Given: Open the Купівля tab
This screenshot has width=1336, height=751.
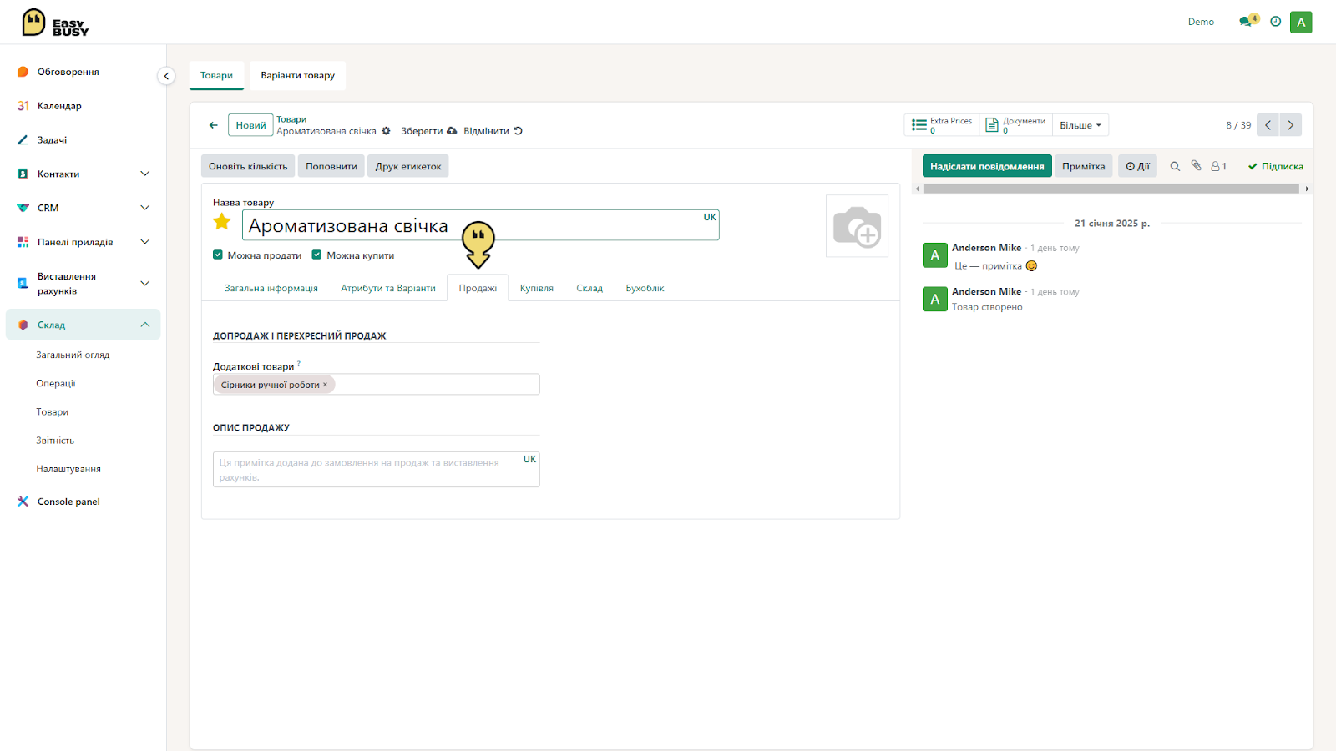Looking at the screenshot, I should point(537,288).
